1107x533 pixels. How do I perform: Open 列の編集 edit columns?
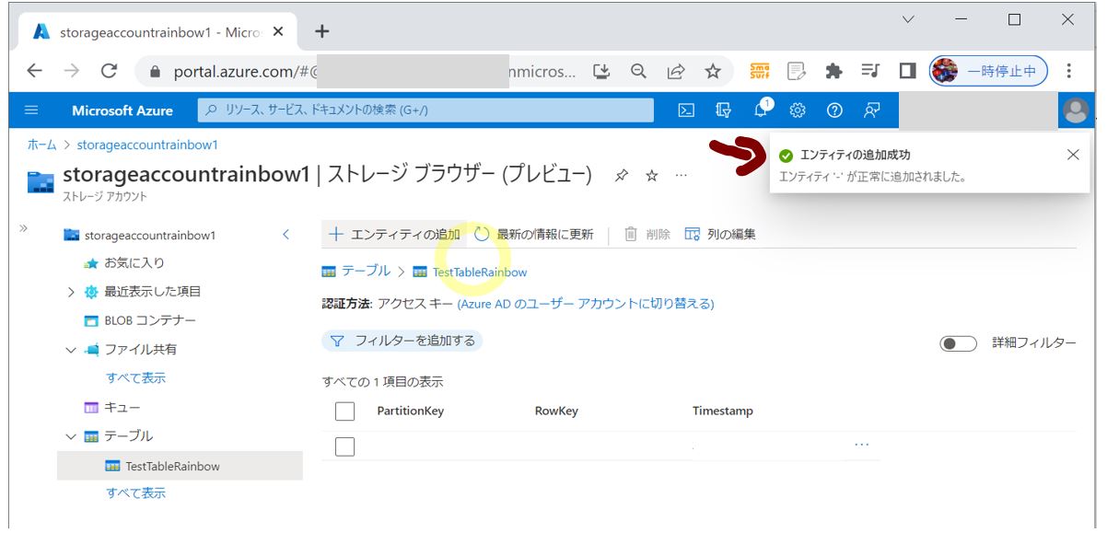tap(720, 235)
